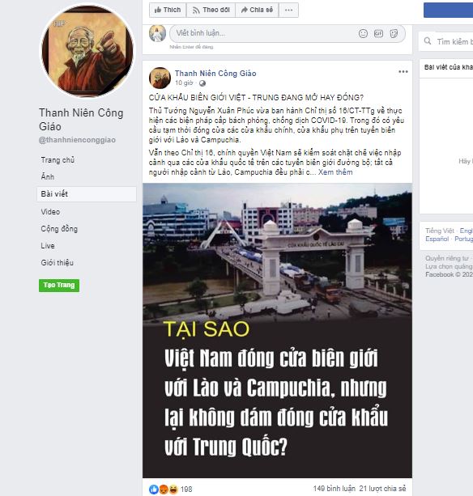Open the page actions ellipsis button

pyautogui.click(x=288, y=11)
